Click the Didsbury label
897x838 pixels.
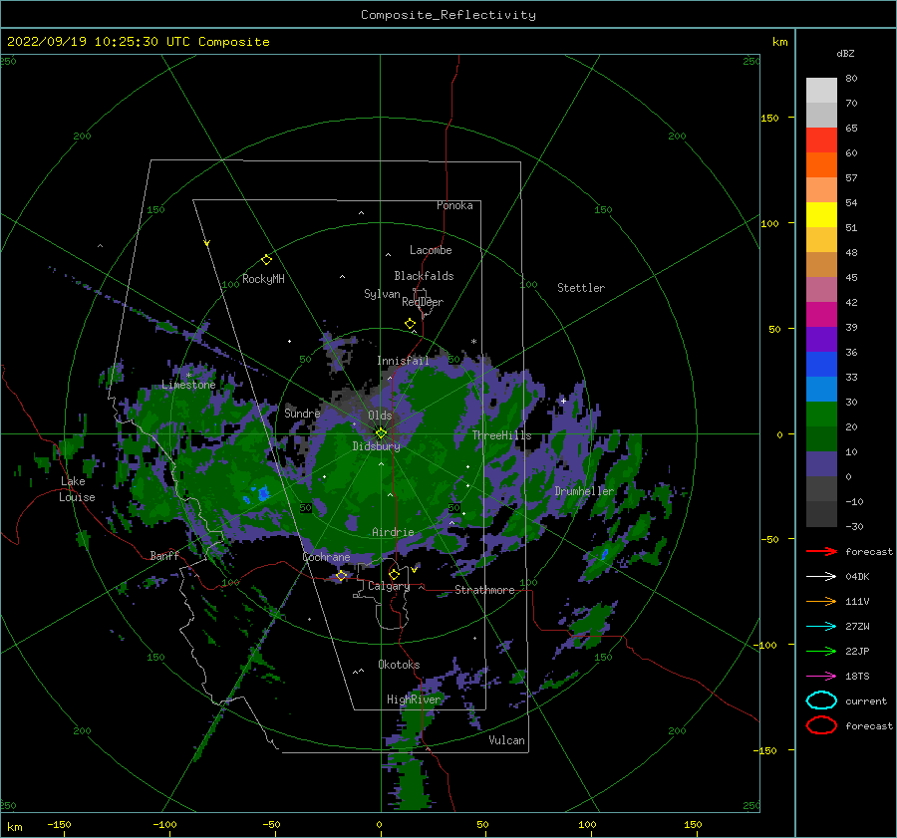pyautogui.click(x=377, y=446)
